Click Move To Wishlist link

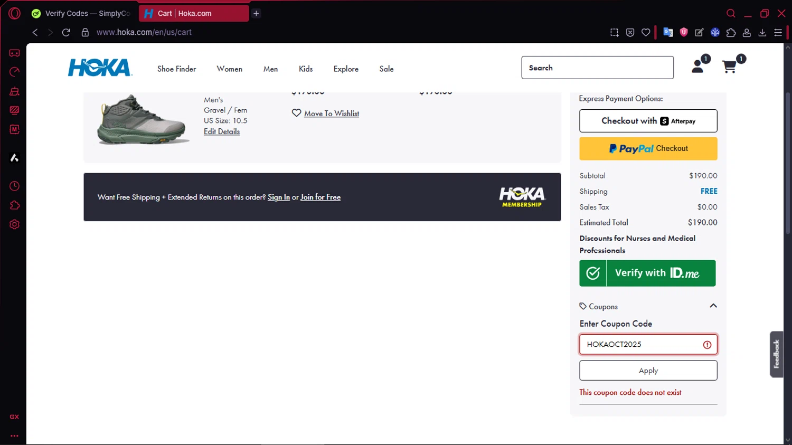[332, 113]
